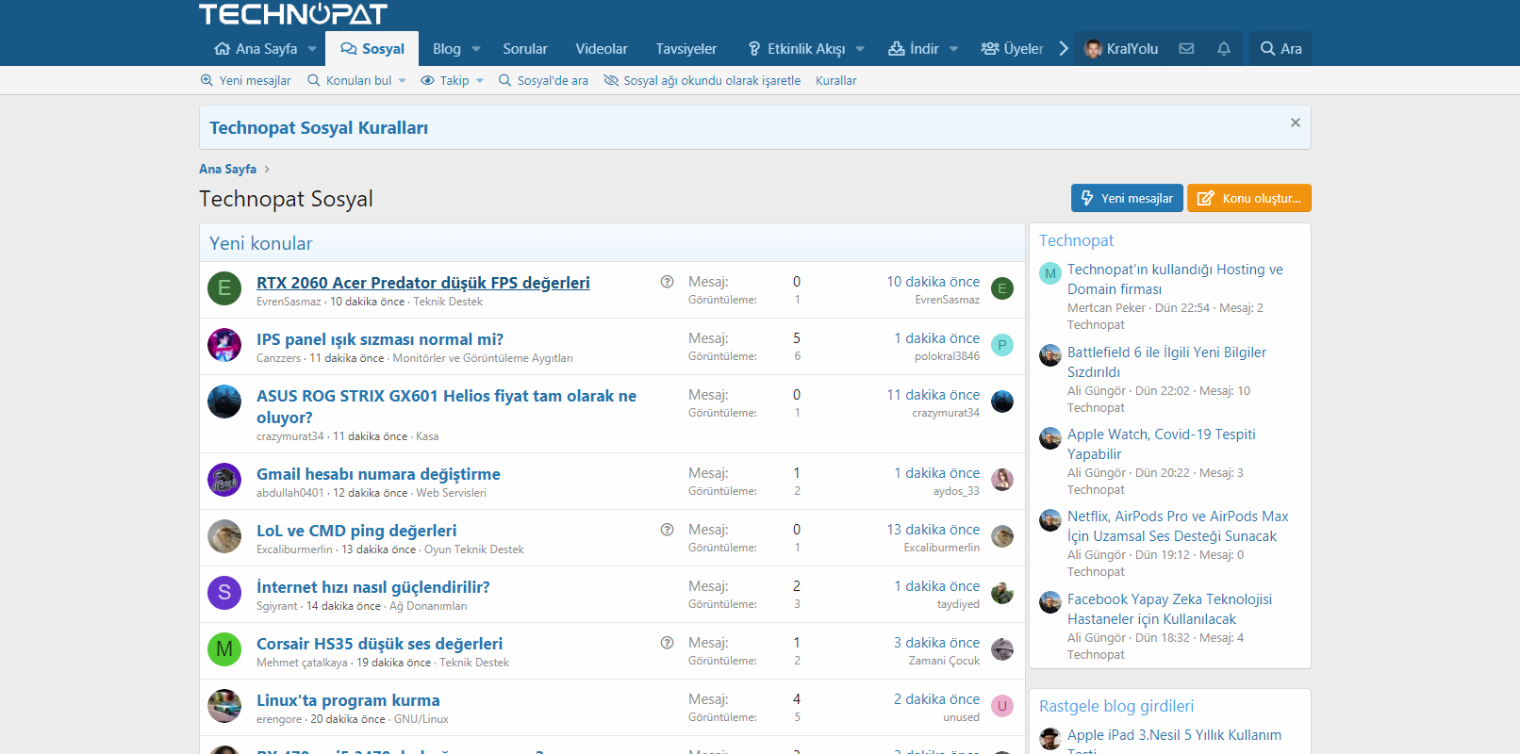Open Battlefield 6 ile İlgili Yeni Bilgiler article

tap(1166, 362)
